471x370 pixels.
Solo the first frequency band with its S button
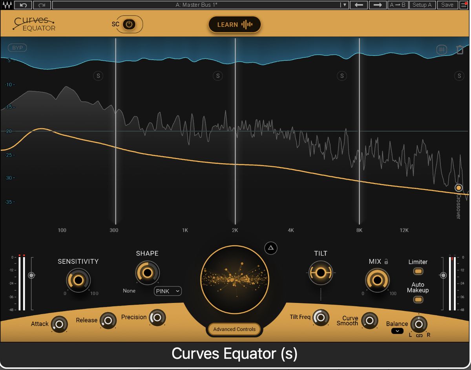click(98, 76)
